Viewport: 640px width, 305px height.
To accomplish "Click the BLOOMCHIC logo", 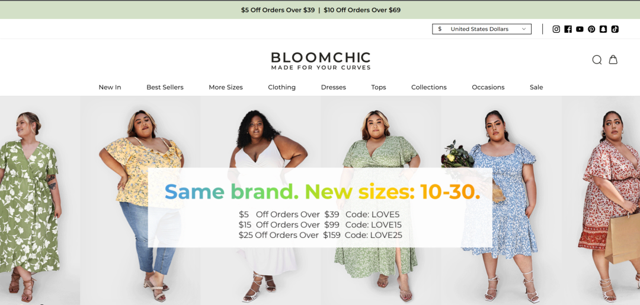I will click(x=321, y=61).
